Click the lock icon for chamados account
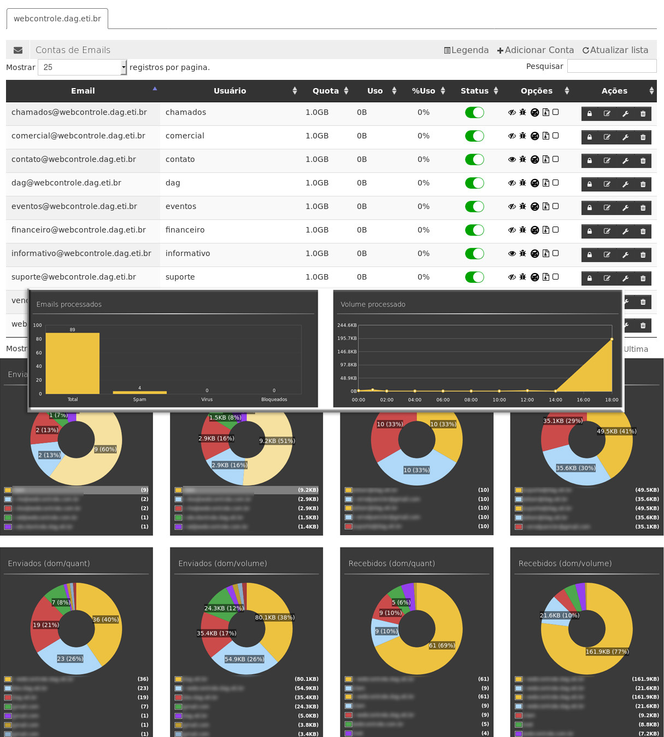664x737 pixels. (x=590, y=114)
